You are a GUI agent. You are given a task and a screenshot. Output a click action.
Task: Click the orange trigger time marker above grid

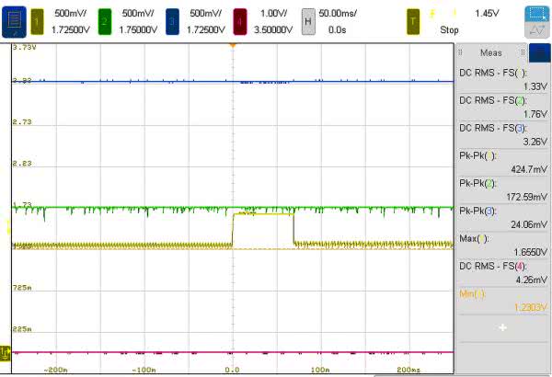[233, 44]
